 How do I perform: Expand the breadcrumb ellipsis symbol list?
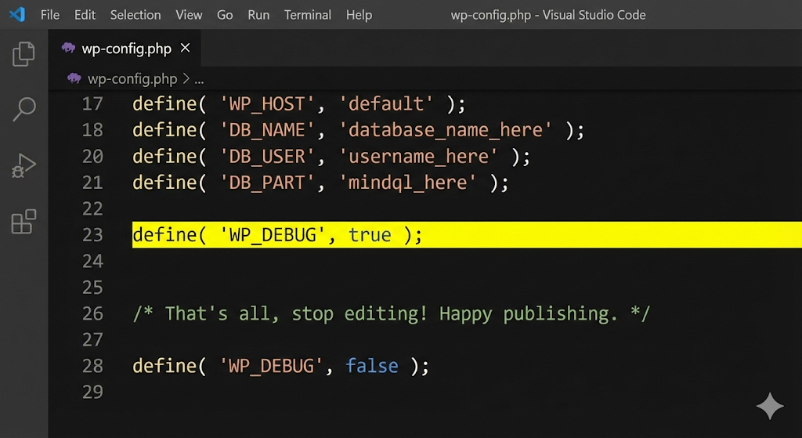click(200, 79)
